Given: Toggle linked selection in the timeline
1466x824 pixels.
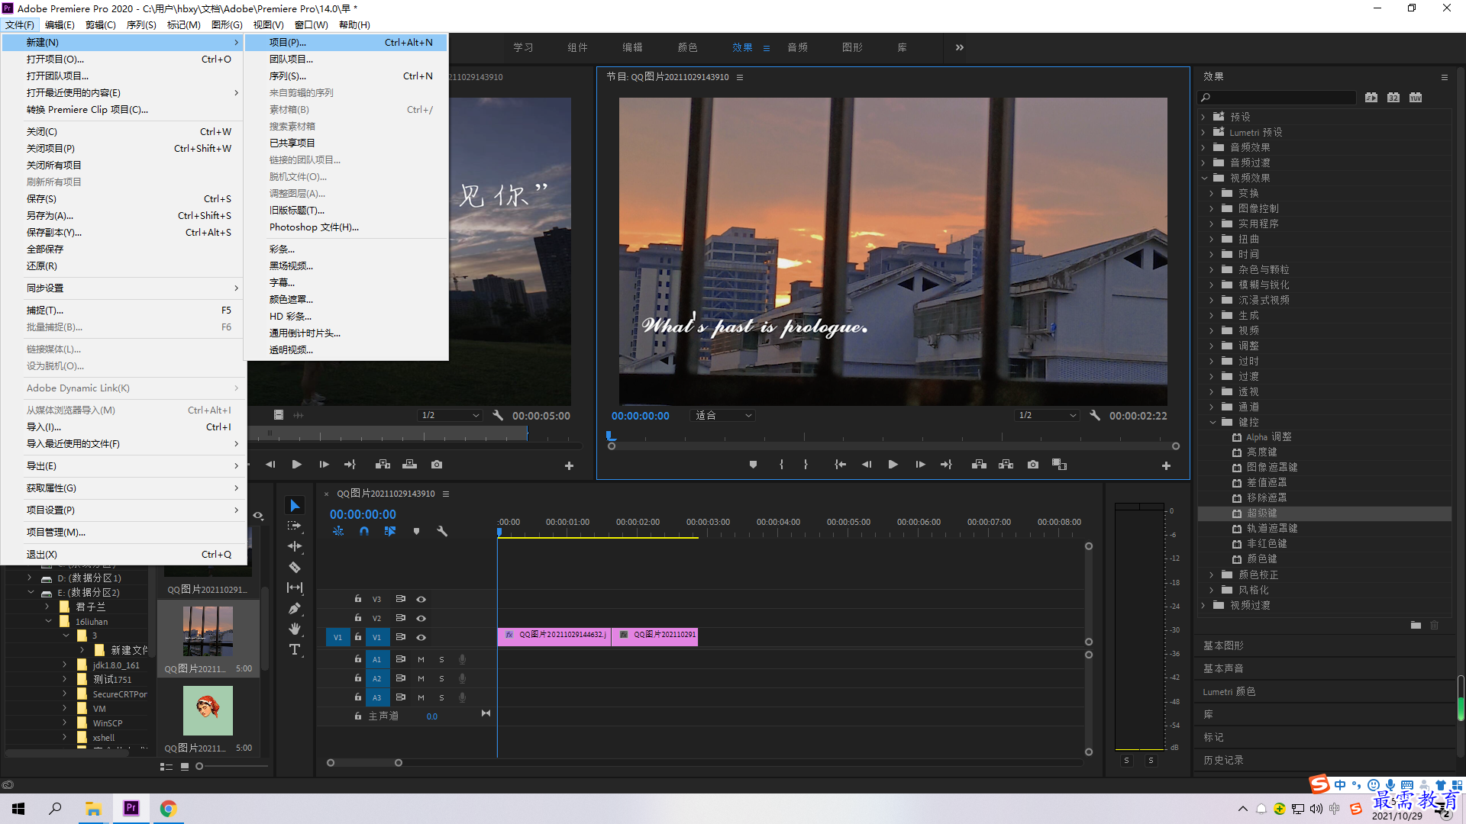Looking at the screenshot, I should point(390,531).
